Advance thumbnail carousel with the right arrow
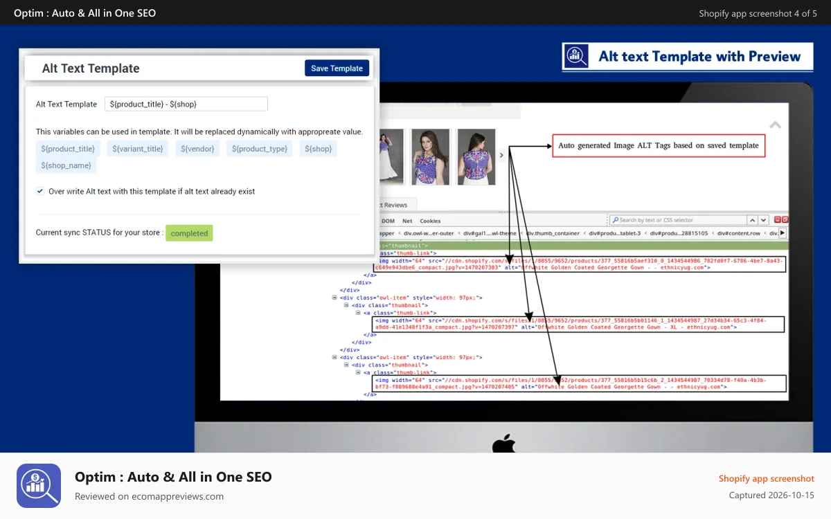The image size is (831, 519). 502,156
